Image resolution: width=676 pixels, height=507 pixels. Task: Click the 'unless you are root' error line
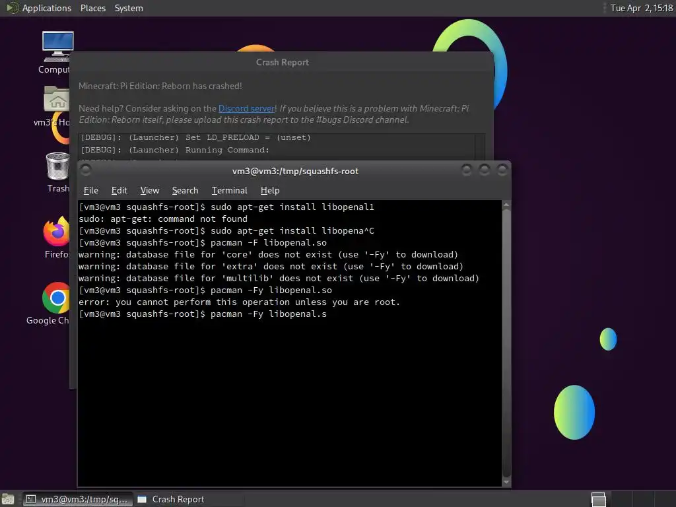239,302
